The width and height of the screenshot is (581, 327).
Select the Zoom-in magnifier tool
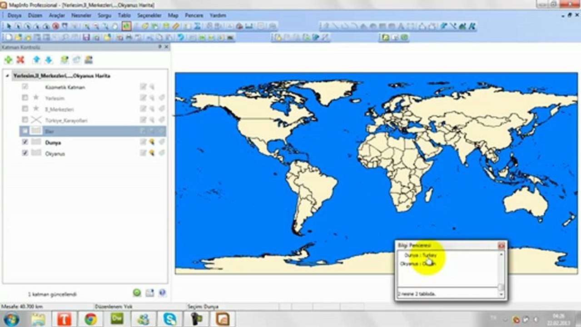click(x=86, y=26)
